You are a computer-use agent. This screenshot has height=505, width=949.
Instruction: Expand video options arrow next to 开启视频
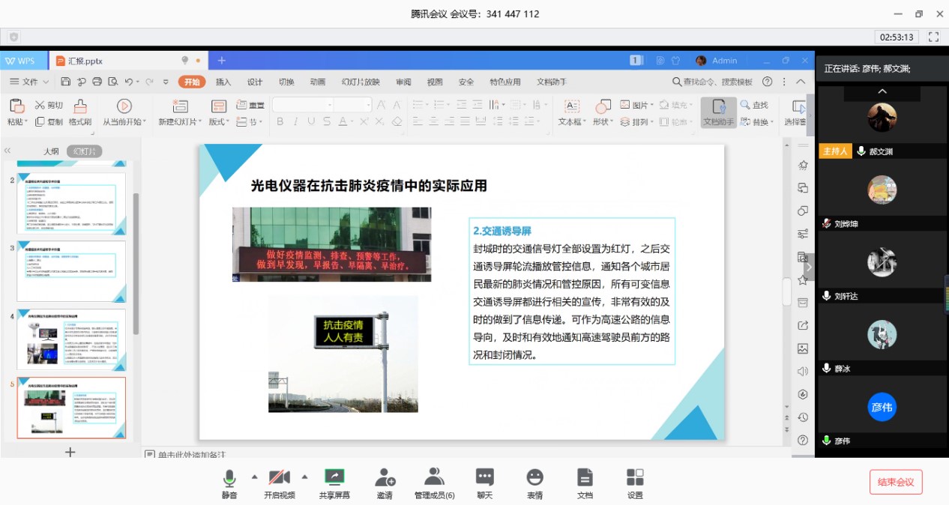(x=304, y=477)
